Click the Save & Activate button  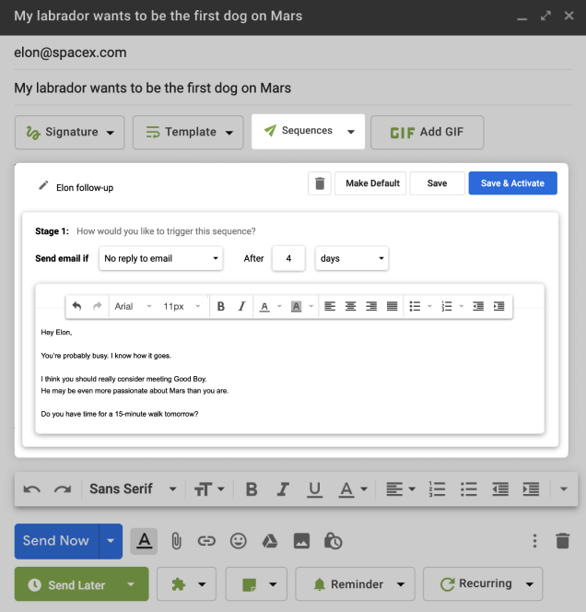[512, 183]
